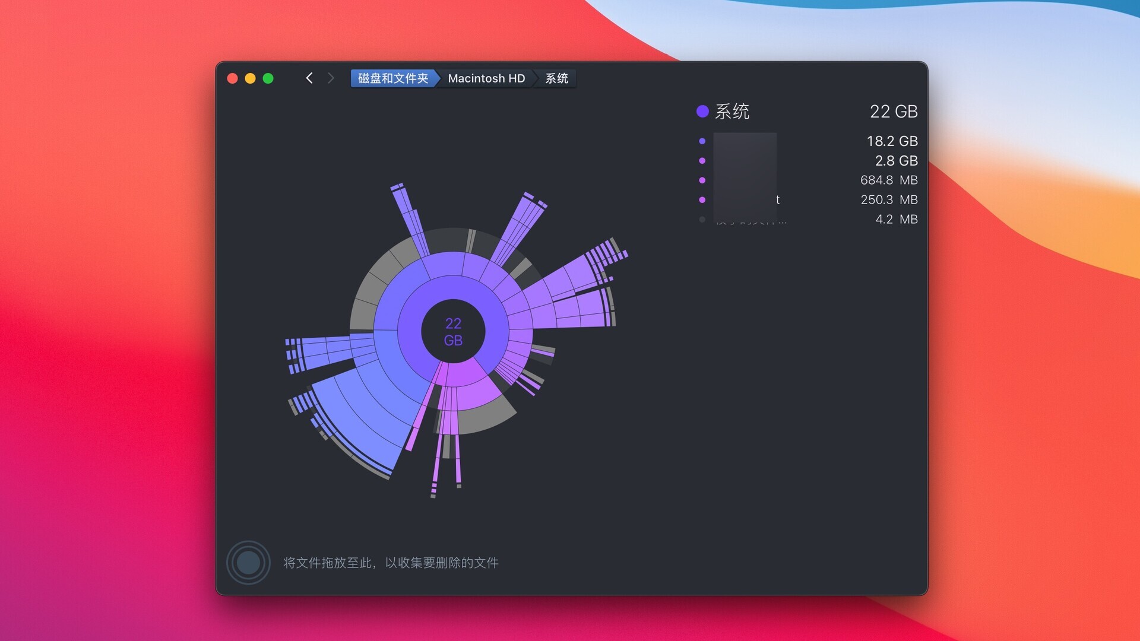Click the collector drop target circle
The height and width of the screenshot is (641, 1140).
pyautogui.click(x=248, y=562)
